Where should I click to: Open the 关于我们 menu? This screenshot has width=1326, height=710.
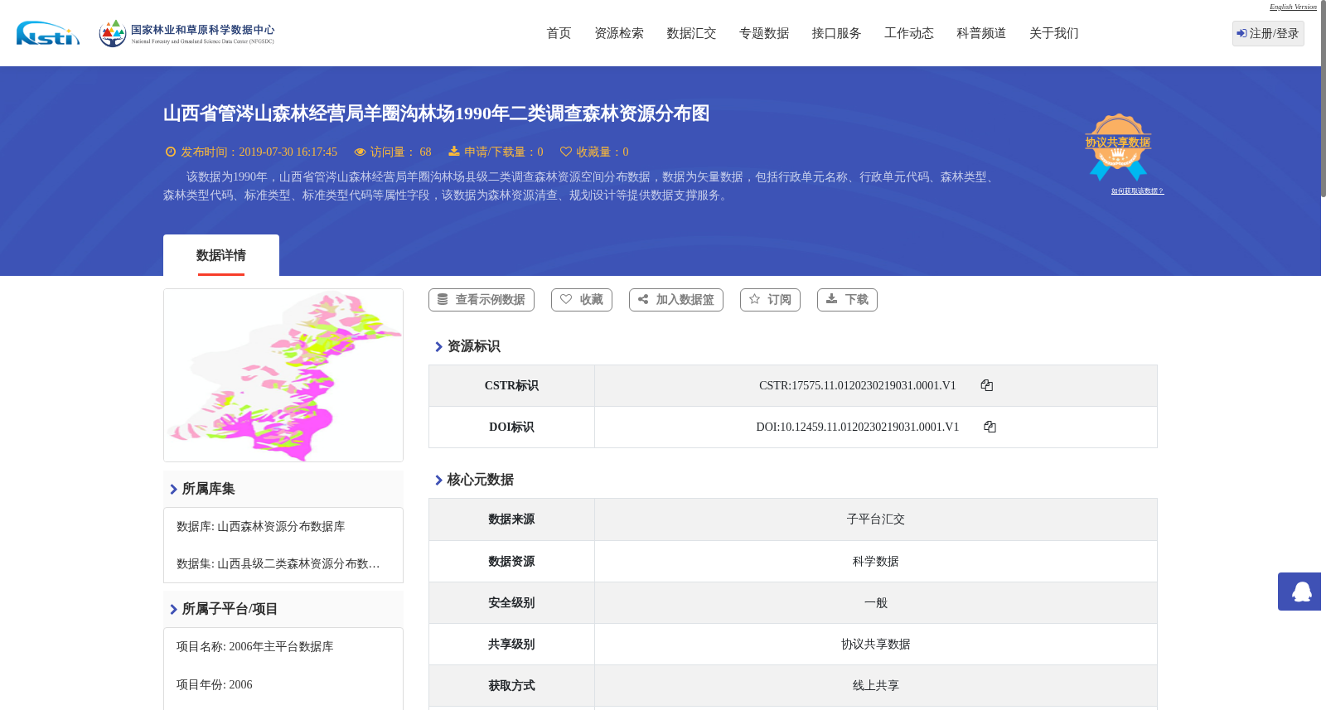coord(1054,33)
